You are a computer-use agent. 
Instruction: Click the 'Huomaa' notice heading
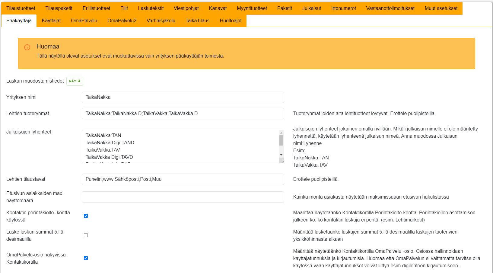click(x=48, y=46)
